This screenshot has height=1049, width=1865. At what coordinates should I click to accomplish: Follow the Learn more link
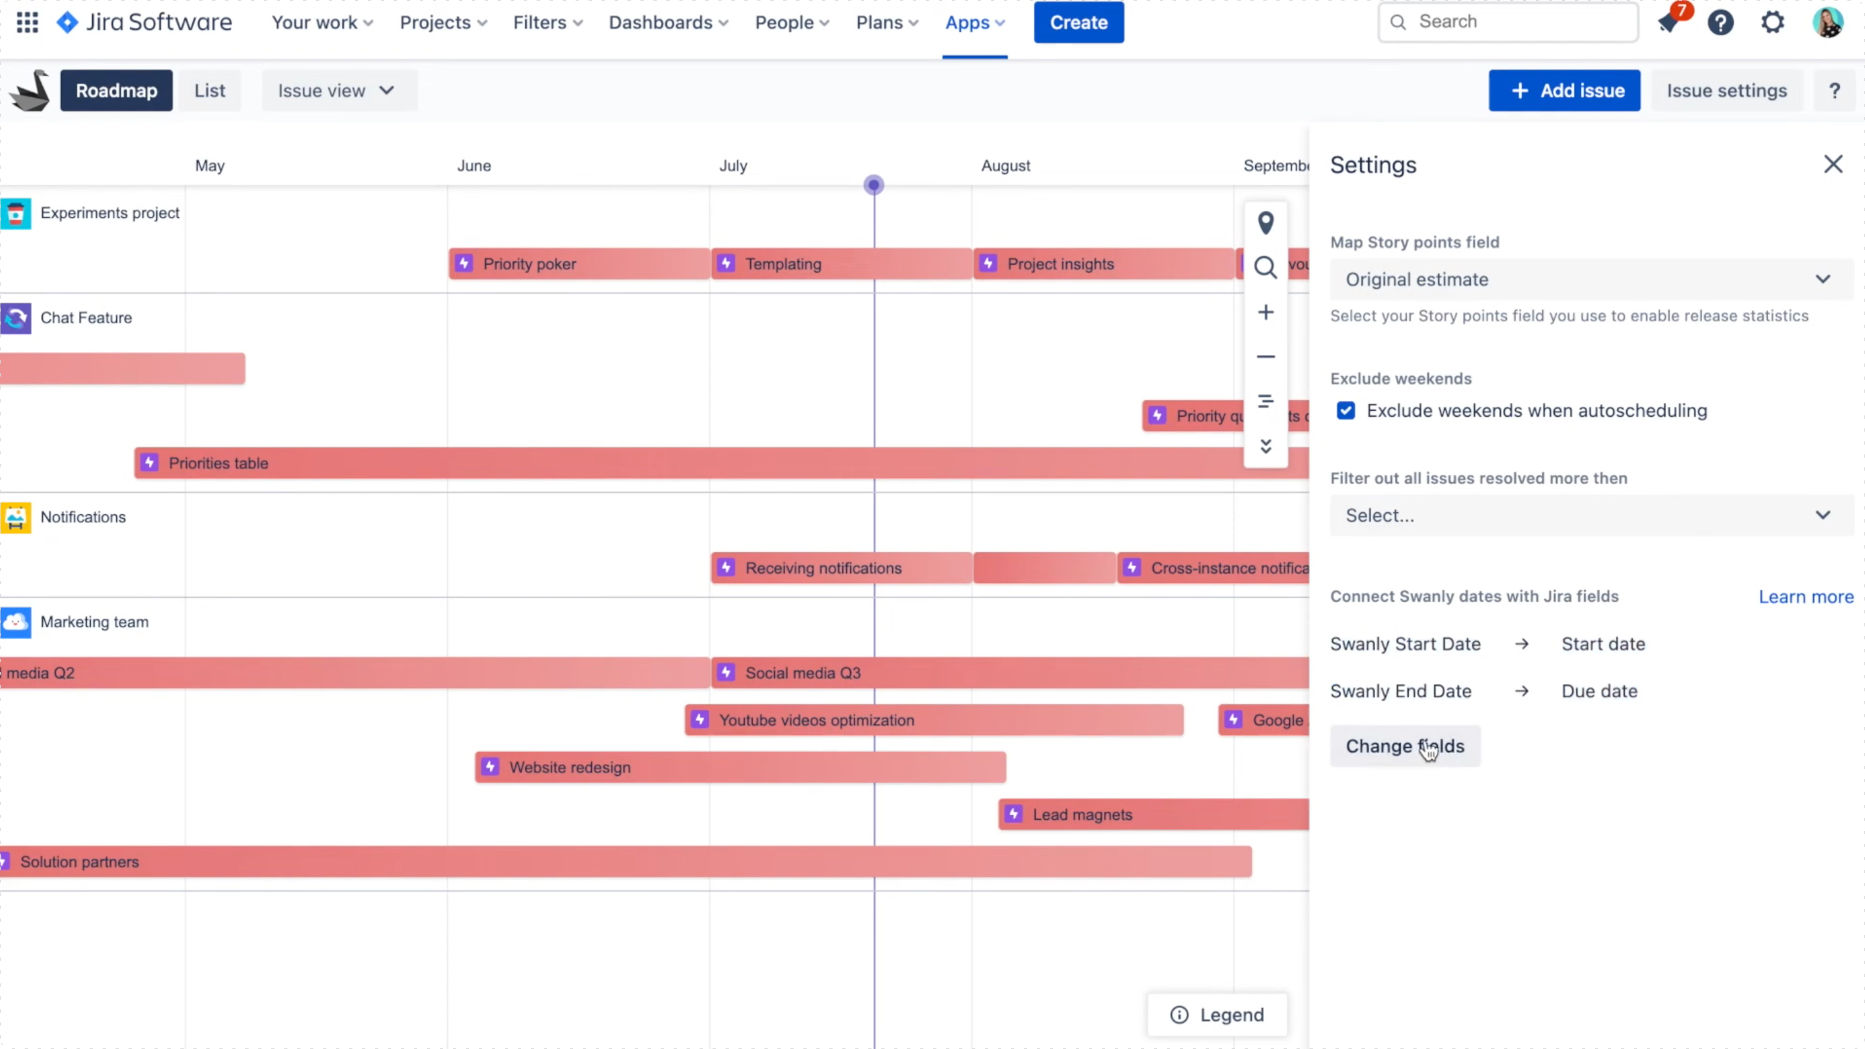click(x=1806, y=596)
